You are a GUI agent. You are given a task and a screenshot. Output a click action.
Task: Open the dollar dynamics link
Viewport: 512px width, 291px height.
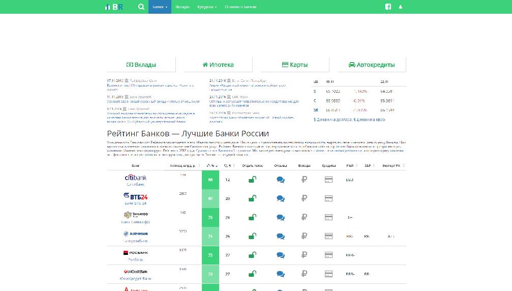pos(333,120)
